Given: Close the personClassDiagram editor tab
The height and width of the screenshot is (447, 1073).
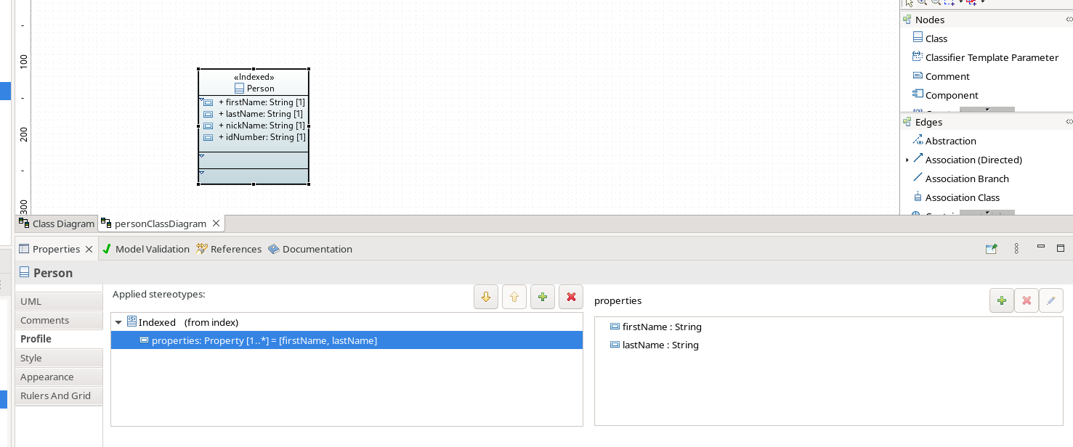Looking at the screenshot, I should click(x=216, y=223).
